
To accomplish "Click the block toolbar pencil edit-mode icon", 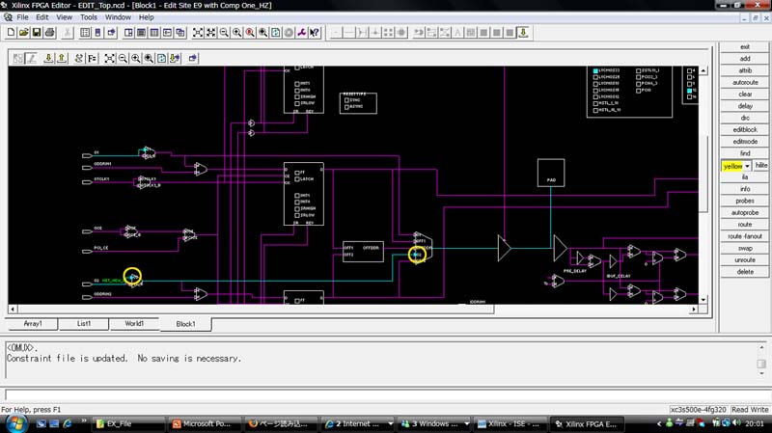I will tap(31, 58).
